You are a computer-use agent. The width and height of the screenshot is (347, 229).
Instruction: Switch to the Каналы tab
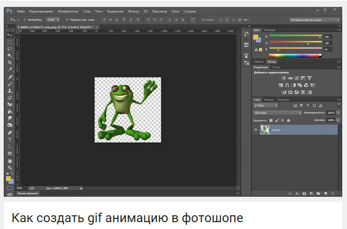click(x=269, y=100)
